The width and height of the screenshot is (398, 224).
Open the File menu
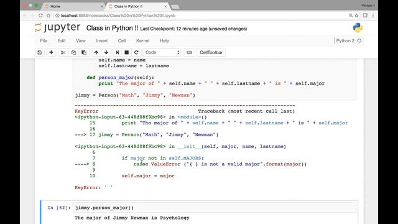click(44, 40)
